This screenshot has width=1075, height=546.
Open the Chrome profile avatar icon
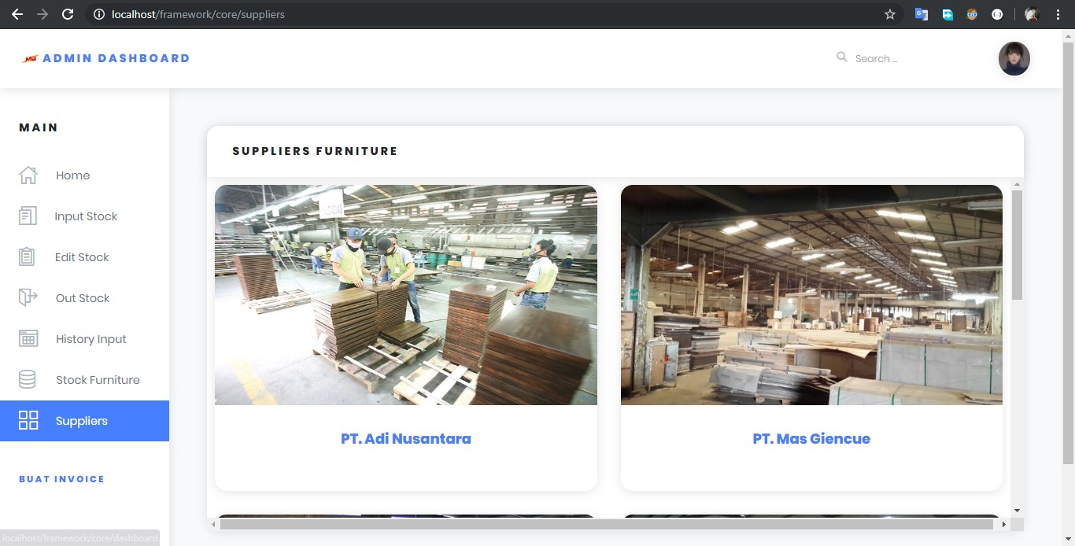1032,14
